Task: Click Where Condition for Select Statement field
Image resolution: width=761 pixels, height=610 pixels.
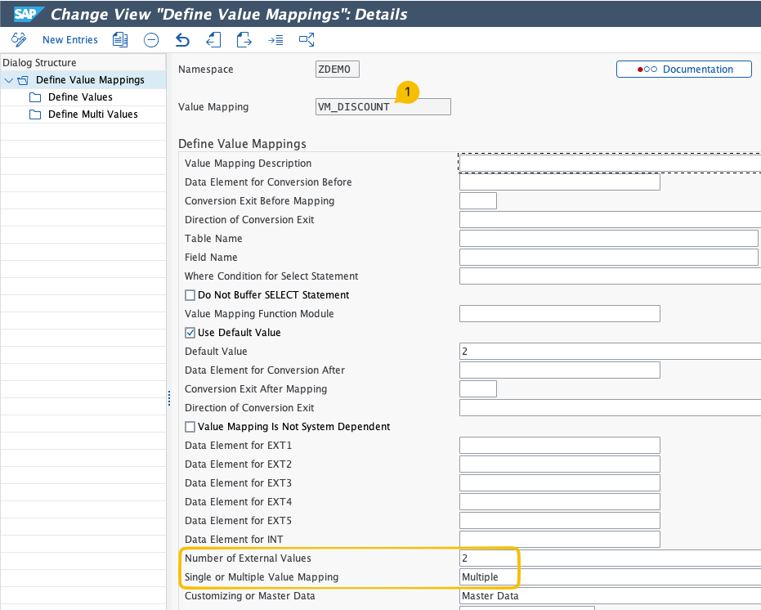Action: [610, 276]
